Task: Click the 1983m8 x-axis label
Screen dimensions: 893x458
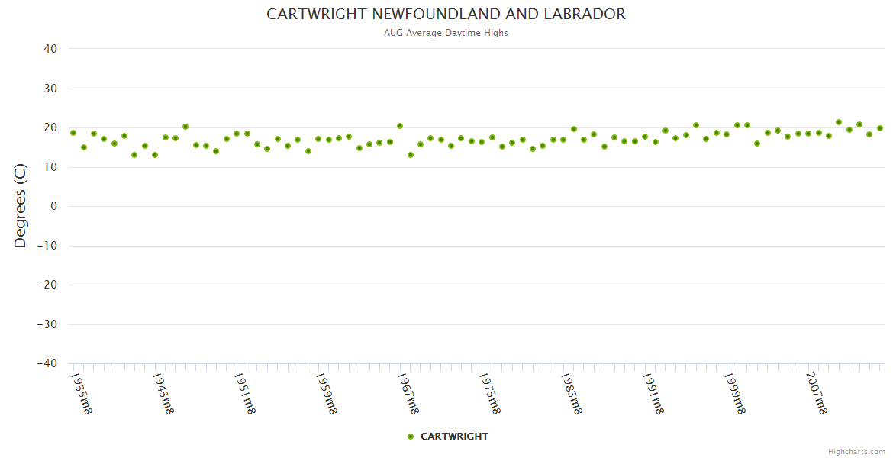Action: tap(572, 393)
